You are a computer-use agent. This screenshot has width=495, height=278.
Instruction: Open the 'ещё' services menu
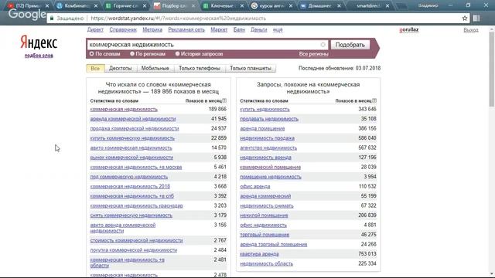click(x=278, y=29)
